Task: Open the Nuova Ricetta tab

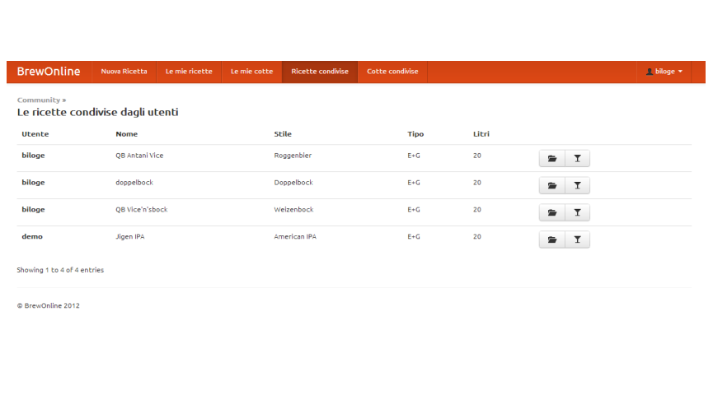Action: click(124, 72)
